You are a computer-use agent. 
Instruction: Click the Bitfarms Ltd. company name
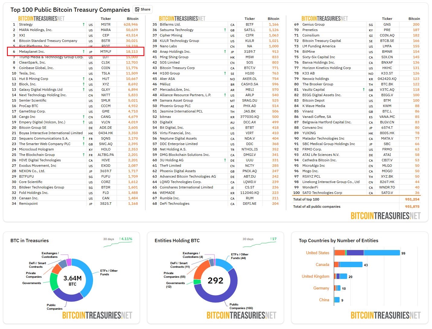[x=170, y=24]
